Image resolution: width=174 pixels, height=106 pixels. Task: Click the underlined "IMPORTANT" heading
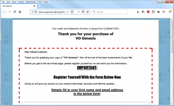87,68
